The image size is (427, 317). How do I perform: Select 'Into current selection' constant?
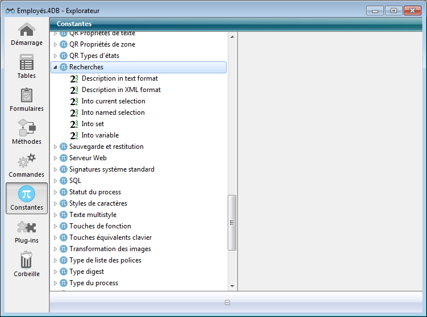[x=113, y=101]
